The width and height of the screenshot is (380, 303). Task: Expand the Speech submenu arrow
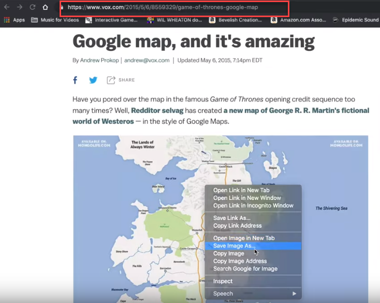click(294, 294)
